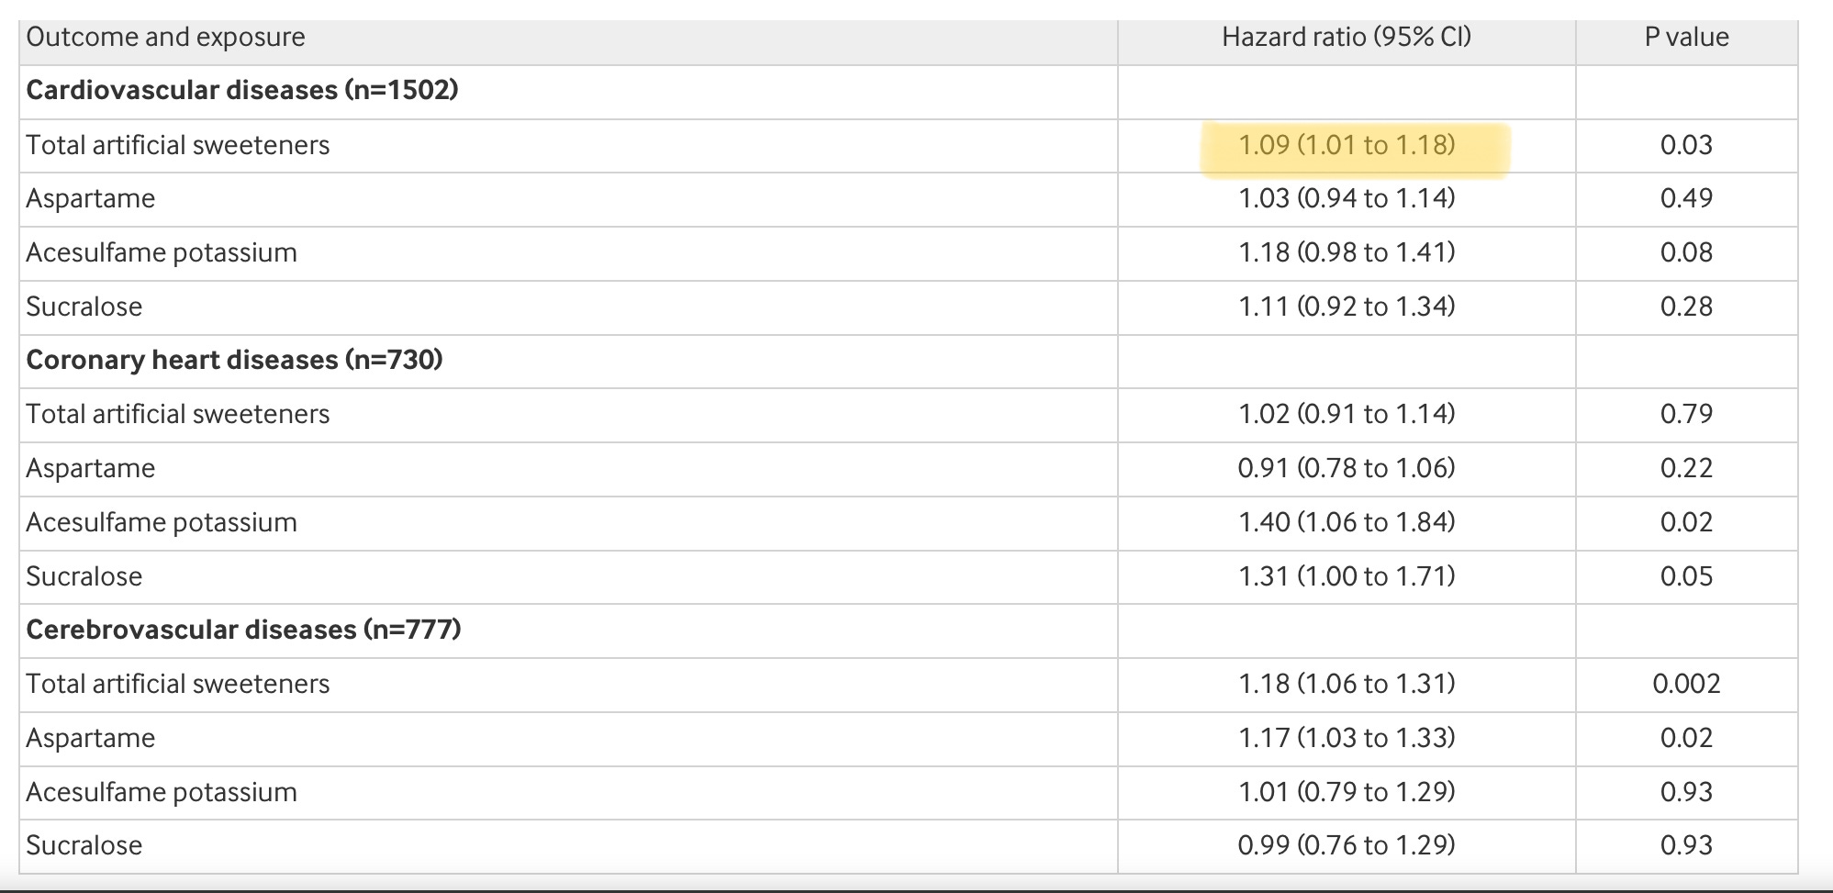1833x893 pixels.
Task: Click the 'Hazard ratio (95% CI)' column header
Action: tap(1347, 37)
